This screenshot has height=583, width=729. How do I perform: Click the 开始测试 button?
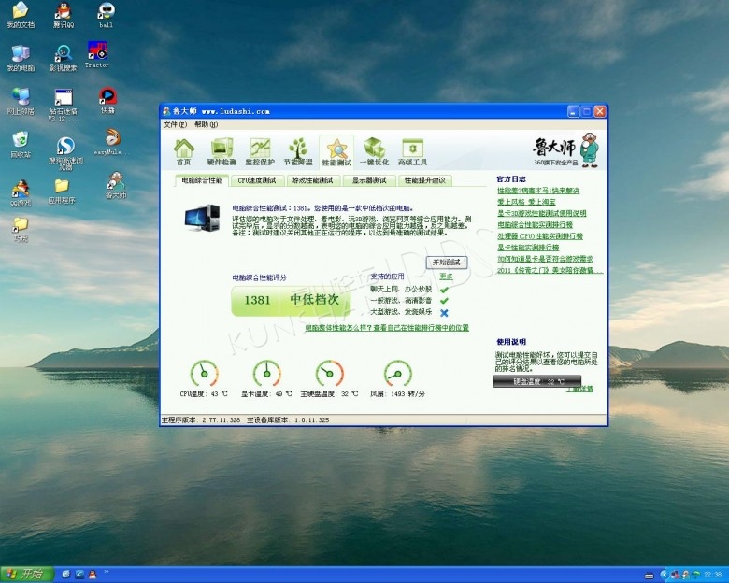coord(447,263)
